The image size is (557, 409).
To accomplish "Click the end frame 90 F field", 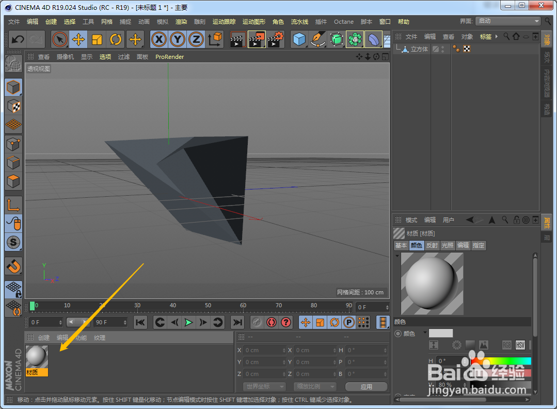I will point(110,322).
